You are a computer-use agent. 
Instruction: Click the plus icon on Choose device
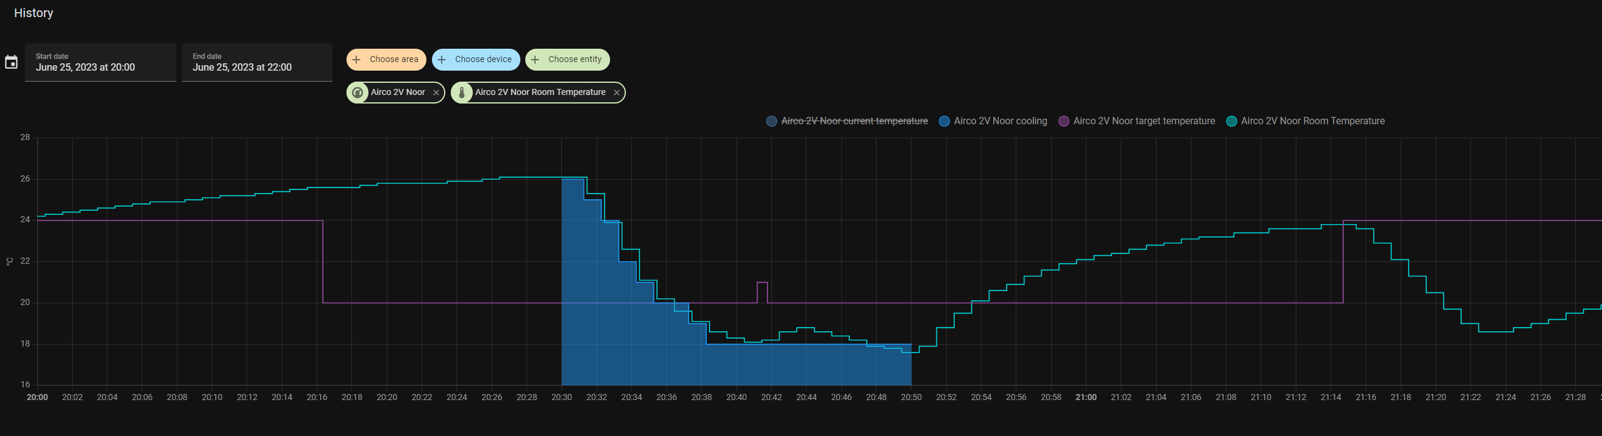(x=442, y=60)
